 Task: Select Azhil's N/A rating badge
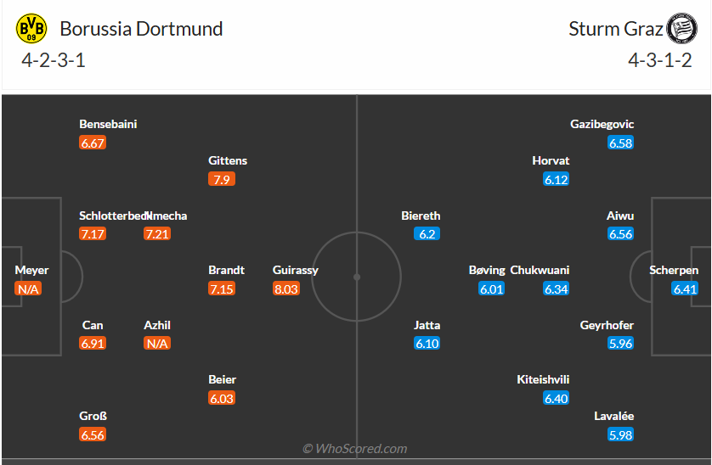(x=157, y=343)
